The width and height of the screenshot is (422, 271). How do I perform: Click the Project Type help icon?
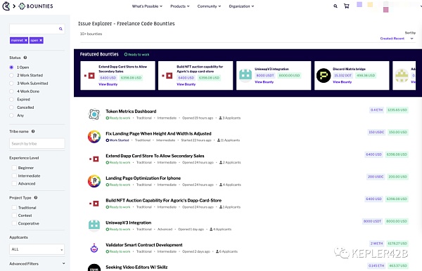(x=36, y=198)
